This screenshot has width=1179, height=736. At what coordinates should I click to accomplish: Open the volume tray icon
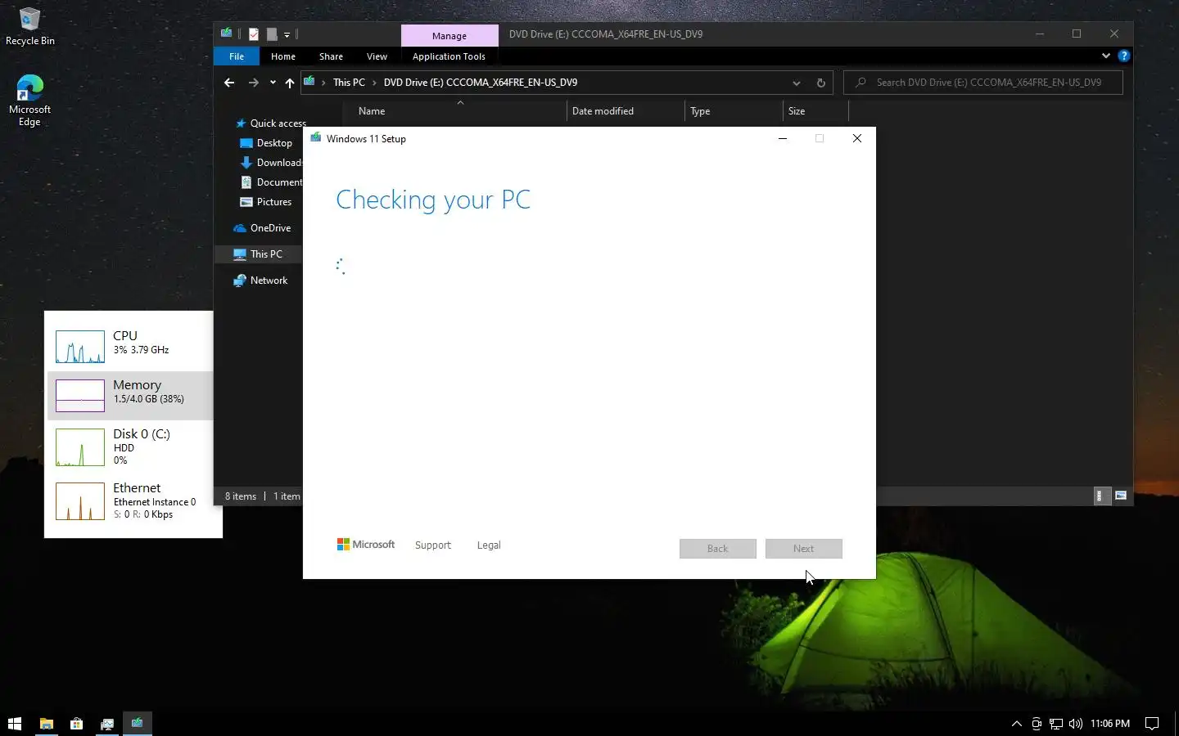[x=1075, y=723]
